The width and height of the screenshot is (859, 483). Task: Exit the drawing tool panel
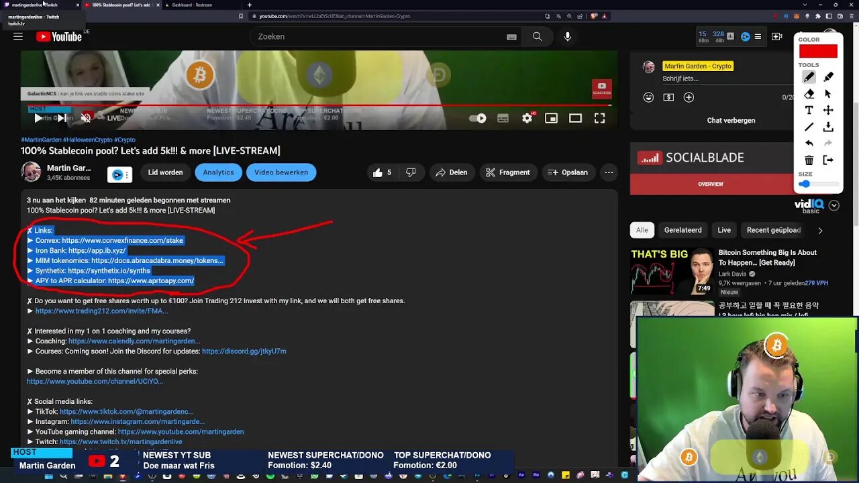coord(828,160)
